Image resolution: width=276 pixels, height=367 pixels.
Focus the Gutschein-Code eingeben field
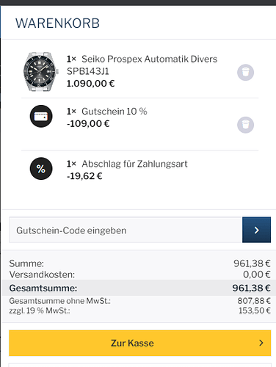(126, 230)
